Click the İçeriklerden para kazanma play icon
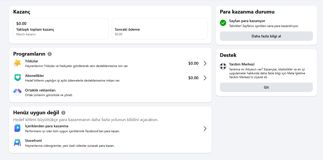Screen dimensions: 323x160 pyautogui.click(x=17, y=128)
